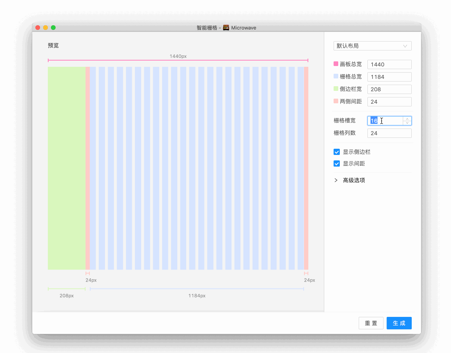Click the Microwave icon in title bar
The width and height of the screenshot is (451, 353).
click(226, 28)
